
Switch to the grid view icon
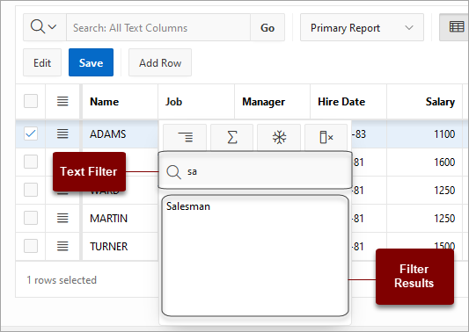(456, 27)
